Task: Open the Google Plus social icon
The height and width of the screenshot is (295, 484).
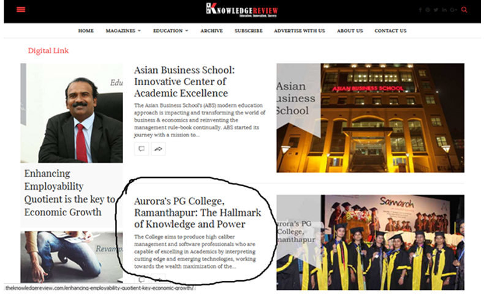Action: point(453,10)
